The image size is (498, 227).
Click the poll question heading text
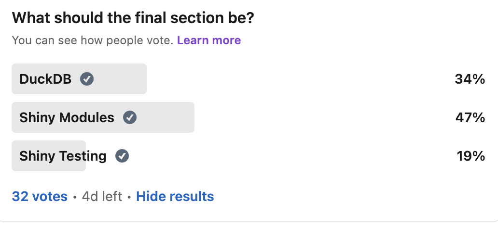click(x=133, y=18)
